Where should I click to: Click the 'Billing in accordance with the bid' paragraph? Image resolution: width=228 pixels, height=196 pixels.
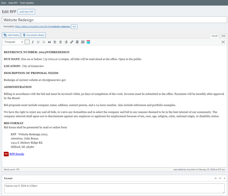tap(114, 96)
